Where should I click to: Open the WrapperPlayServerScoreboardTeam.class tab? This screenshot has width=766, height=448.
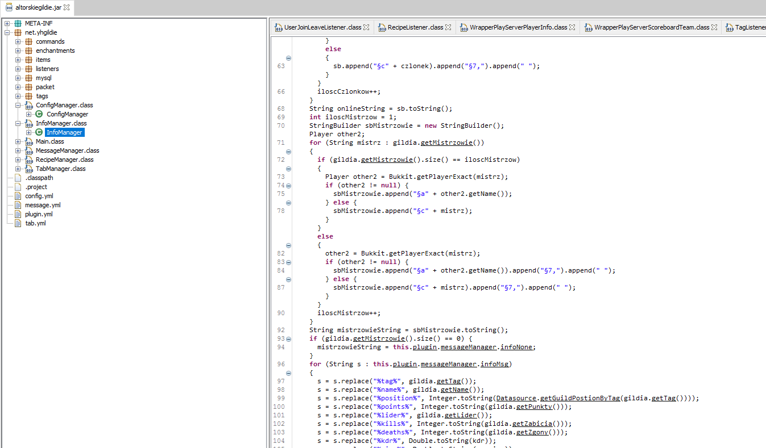click(652, 27)
